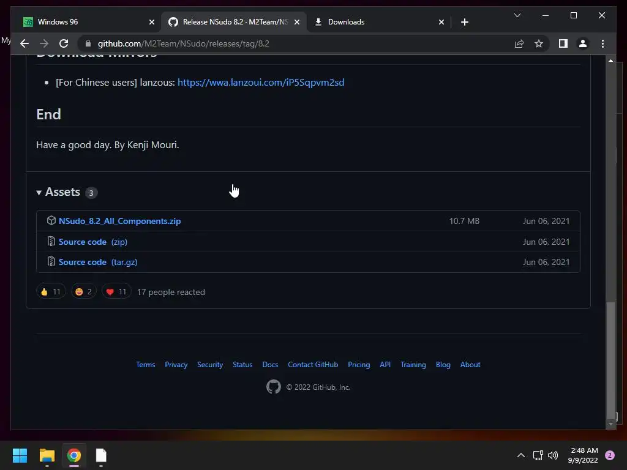
Task: Open the clock showing 2:48 AM
Action: point(583,455)
